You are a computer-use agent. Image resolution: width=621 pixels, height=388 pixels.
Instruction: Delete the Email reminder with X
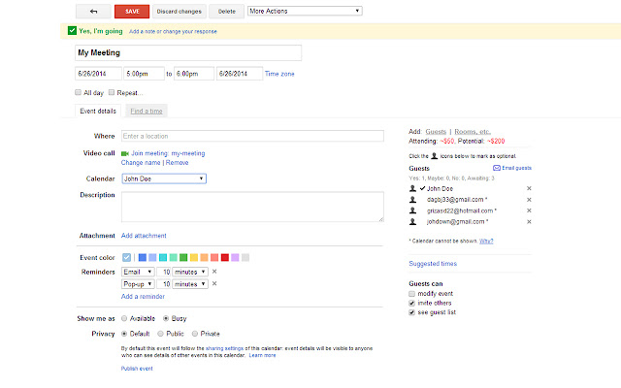214,272
